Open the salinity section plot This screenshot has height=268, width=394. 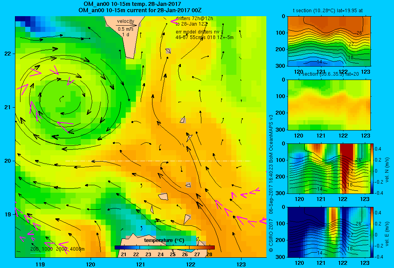coord(329,105)
